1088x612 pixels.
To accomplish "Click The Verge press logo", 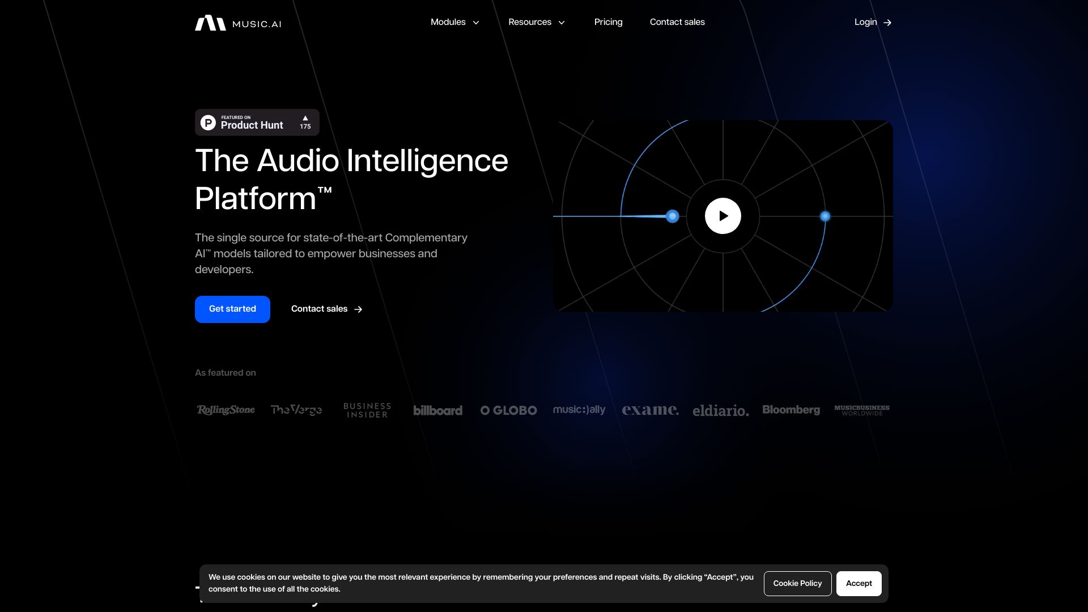I will pyautogui.click(x=296, y=410).
